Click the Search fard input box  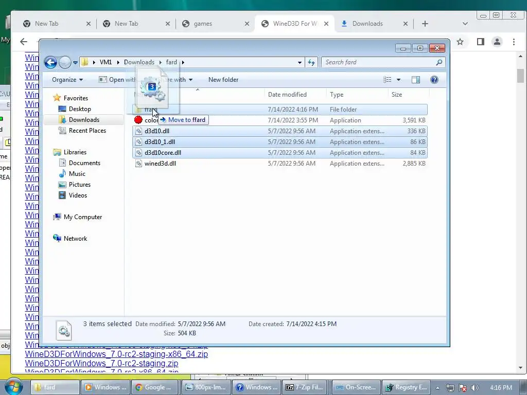click(x=383, y=62)
